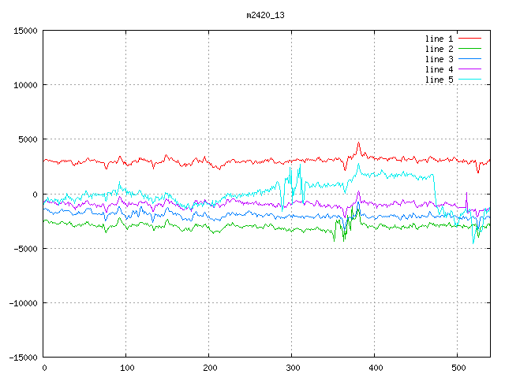Click the -15000 y-axis tick label
Screen dimensions: 505x378
click(x=22, y=357)
